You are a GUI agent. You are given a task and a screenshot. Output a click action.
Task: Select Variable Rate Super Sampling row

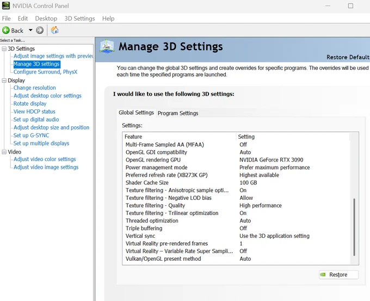pyautogui.click(x=236, y=251)
